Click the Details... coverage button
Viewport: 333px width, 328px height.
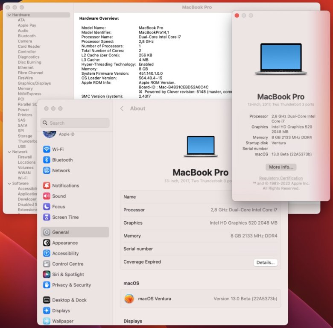pyautogui.click(x=265, y=262)
